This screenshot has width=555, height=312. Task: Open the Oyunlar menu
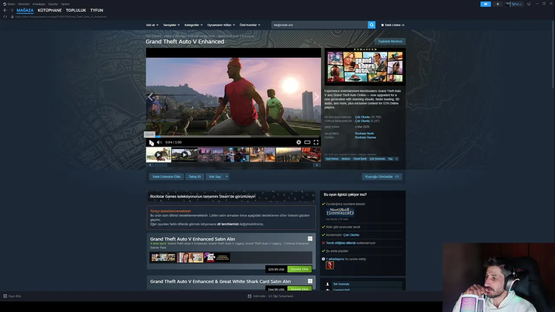click(53, 4)
